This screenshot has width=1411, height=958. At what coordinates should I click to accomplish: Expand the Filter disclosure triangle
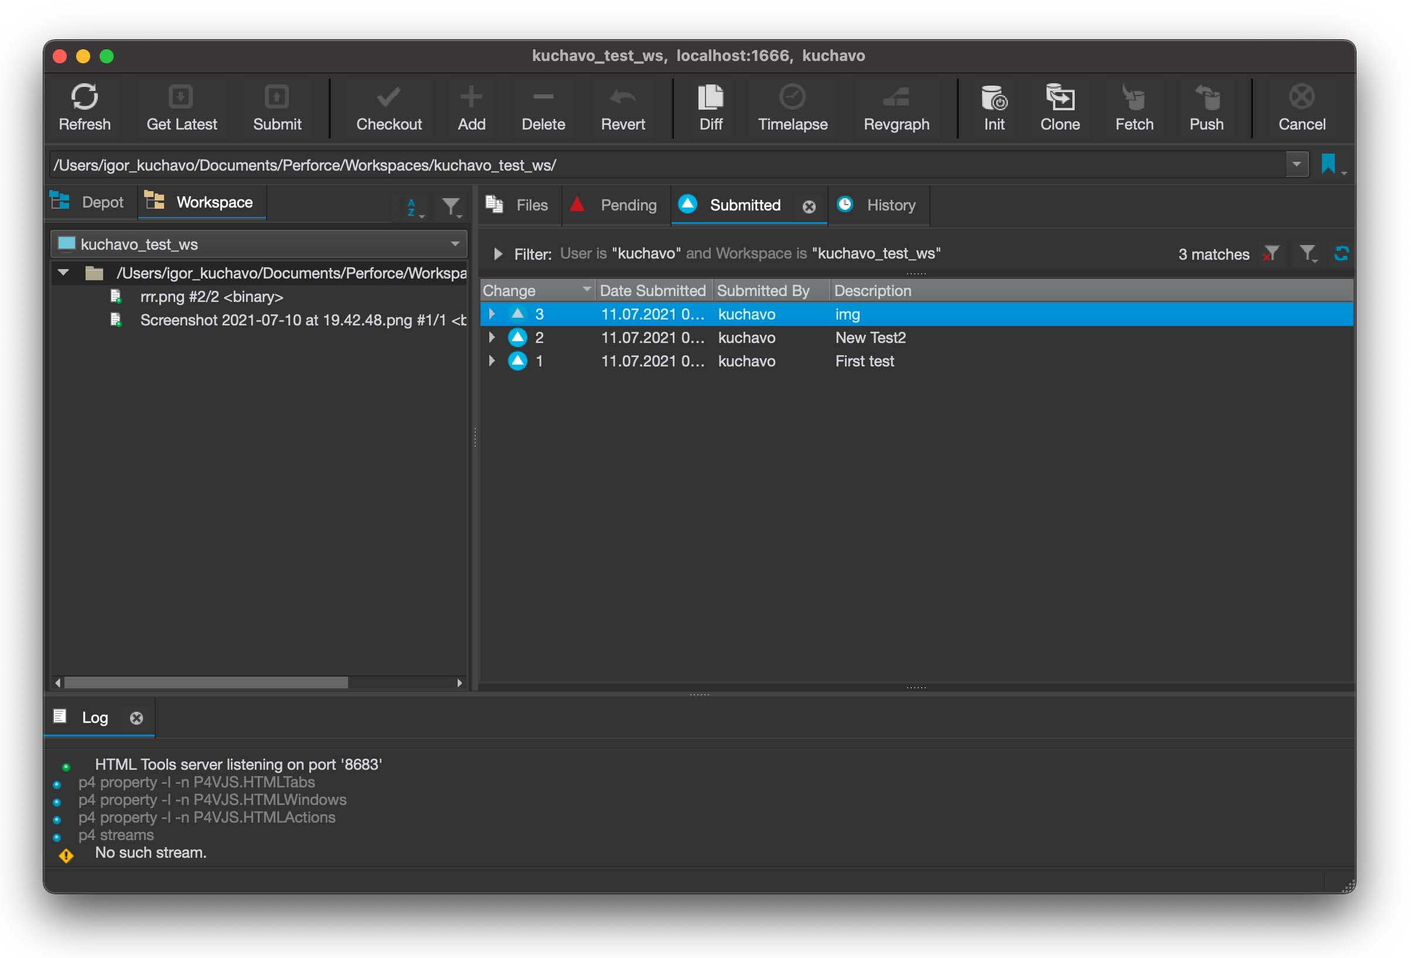[x=497, y=253]
